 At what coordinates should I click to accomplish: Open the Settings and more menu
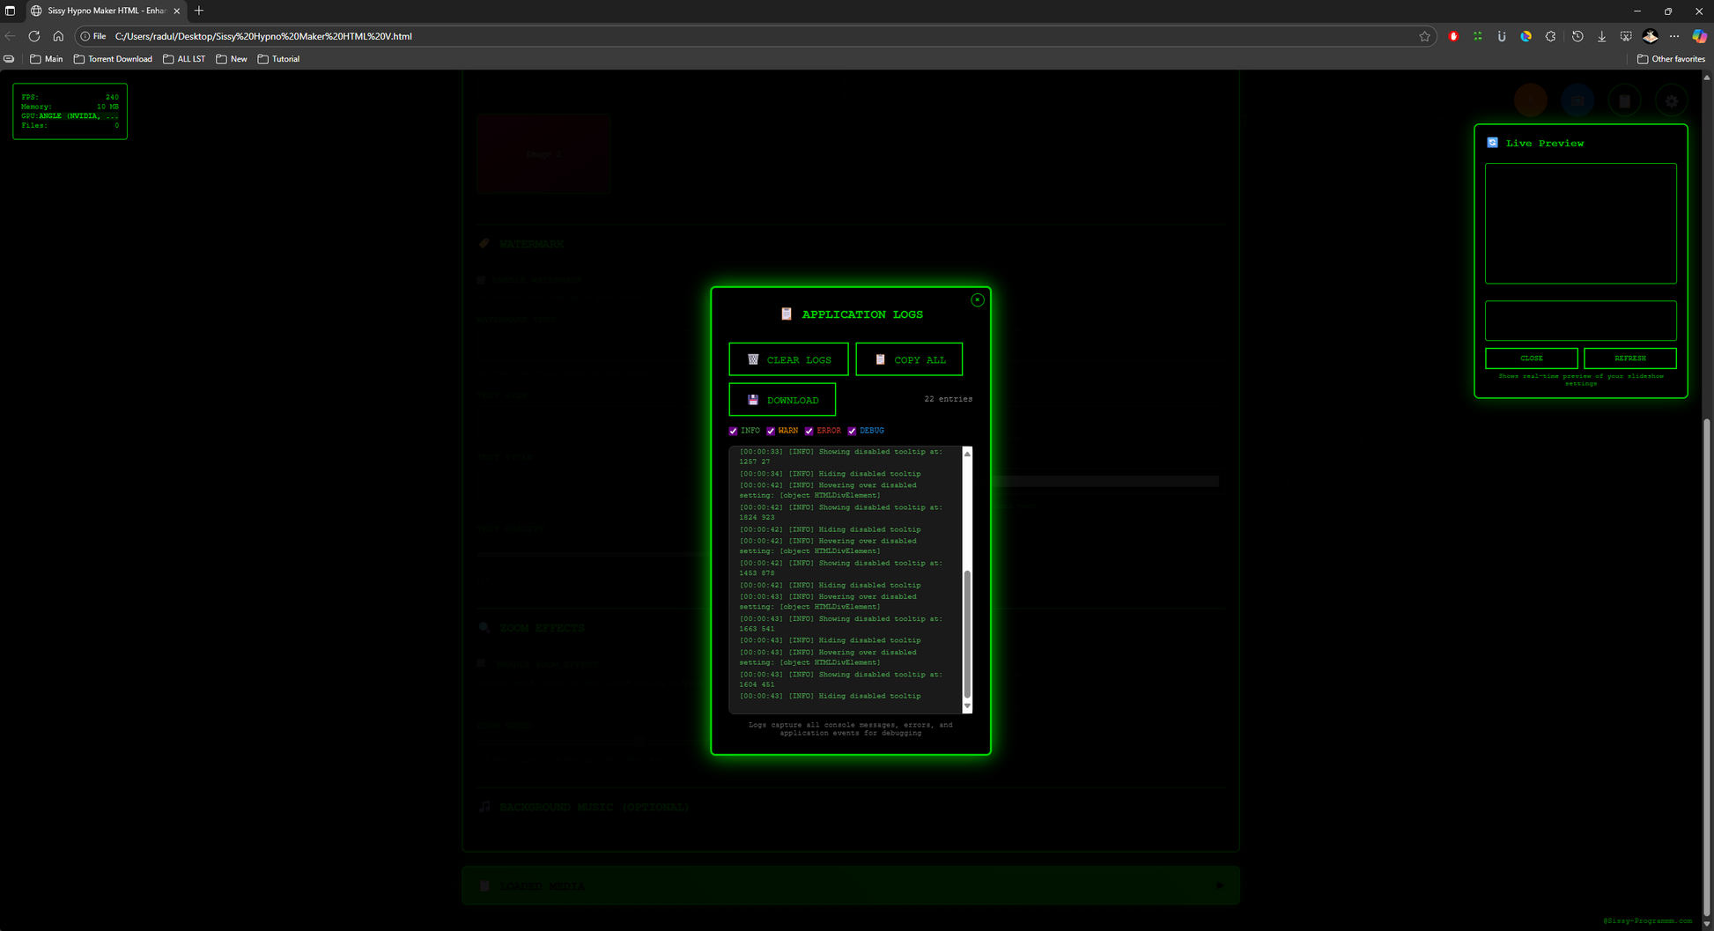click(1674, 36)
